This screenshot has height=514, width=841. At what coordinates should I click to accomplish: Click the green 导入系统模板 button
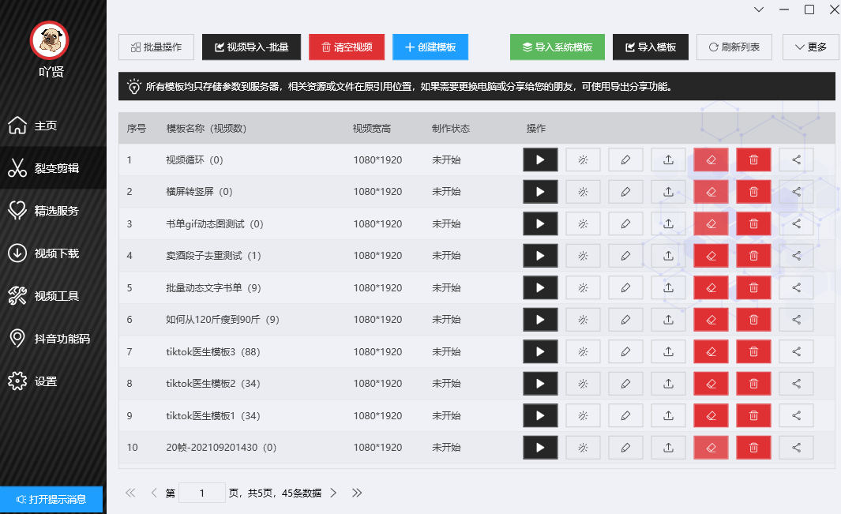558,47
